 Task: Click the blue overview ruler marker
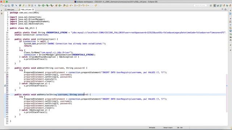tap(227, 86)
